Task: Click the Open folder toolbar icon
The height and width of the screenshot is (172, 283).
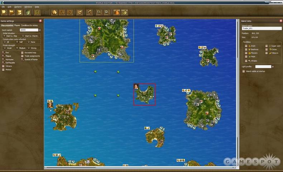Action: click(12, 13)
